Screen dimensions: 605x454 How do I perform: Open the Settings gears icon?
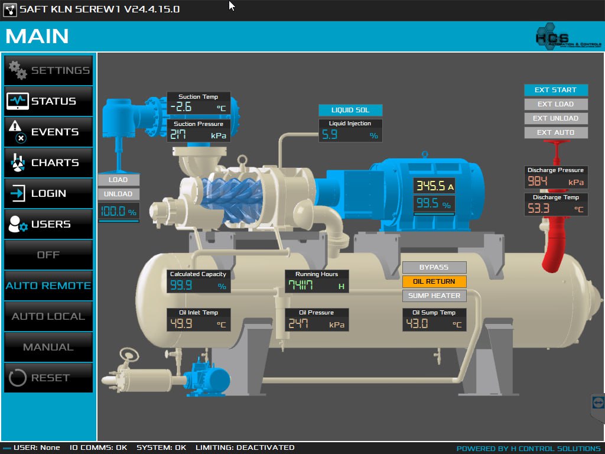coord(17,70)
